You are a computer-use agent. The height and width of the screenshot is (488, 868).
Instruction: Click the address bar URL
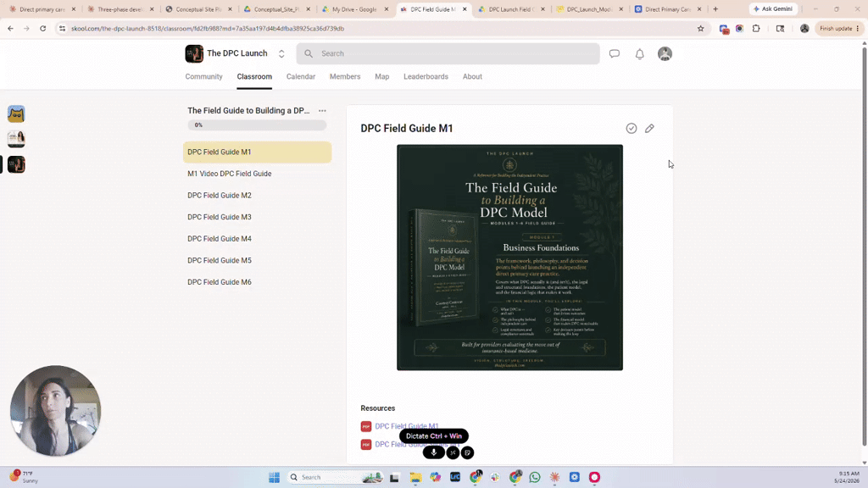208,28
